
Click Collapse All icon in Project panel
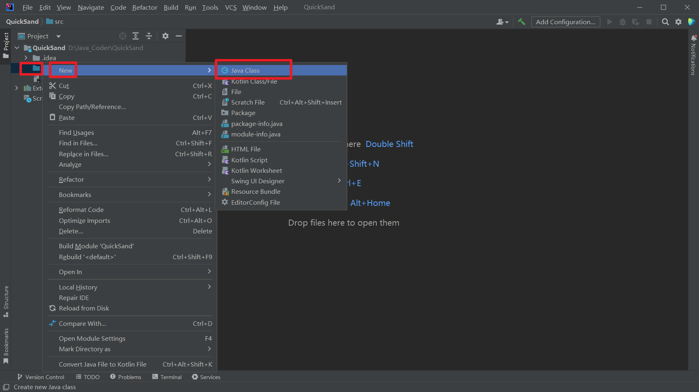[x=149, y=36]
